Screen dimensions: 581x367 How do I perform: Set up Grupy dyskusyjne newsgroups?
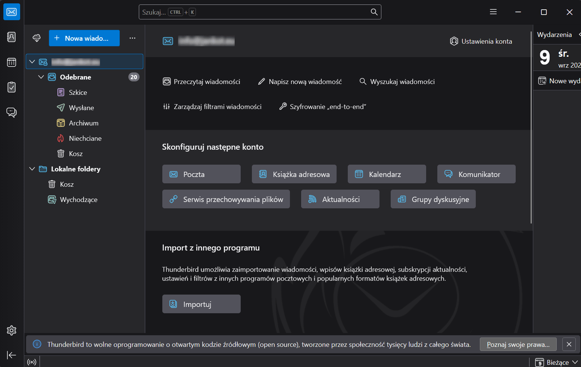(x=433, y=199)
